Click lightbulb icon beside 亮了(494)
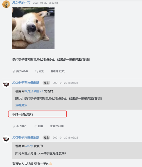The height and width of the screenshot is (167, 142). coord(14,71)
